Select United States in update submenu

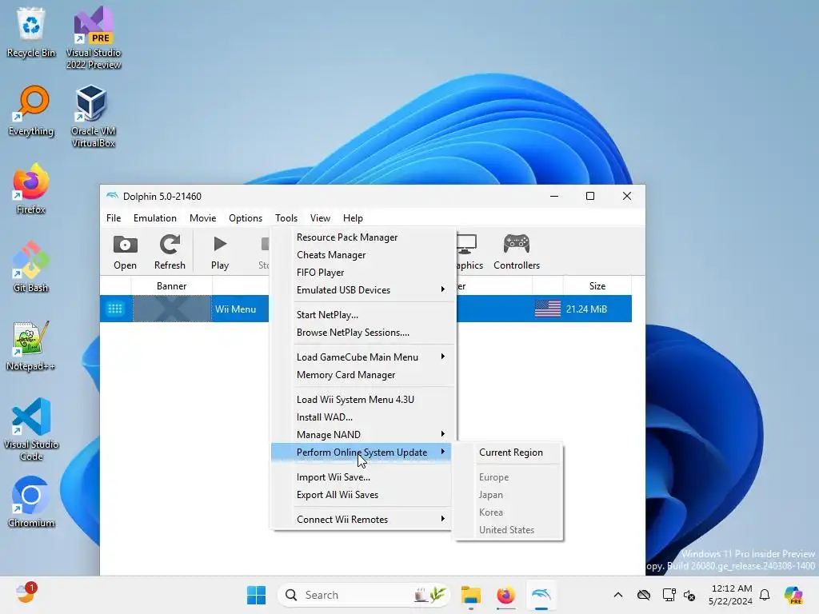point(509,530)
